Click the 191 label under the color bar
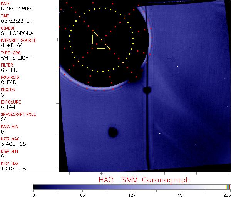The height and width of the screenshot is (197, 231). point(181,195)
